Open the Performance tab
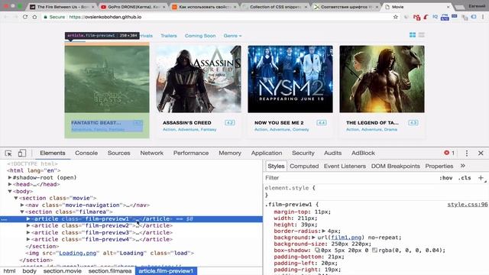This screenshot has height=275, width=489. pos(191,153)
